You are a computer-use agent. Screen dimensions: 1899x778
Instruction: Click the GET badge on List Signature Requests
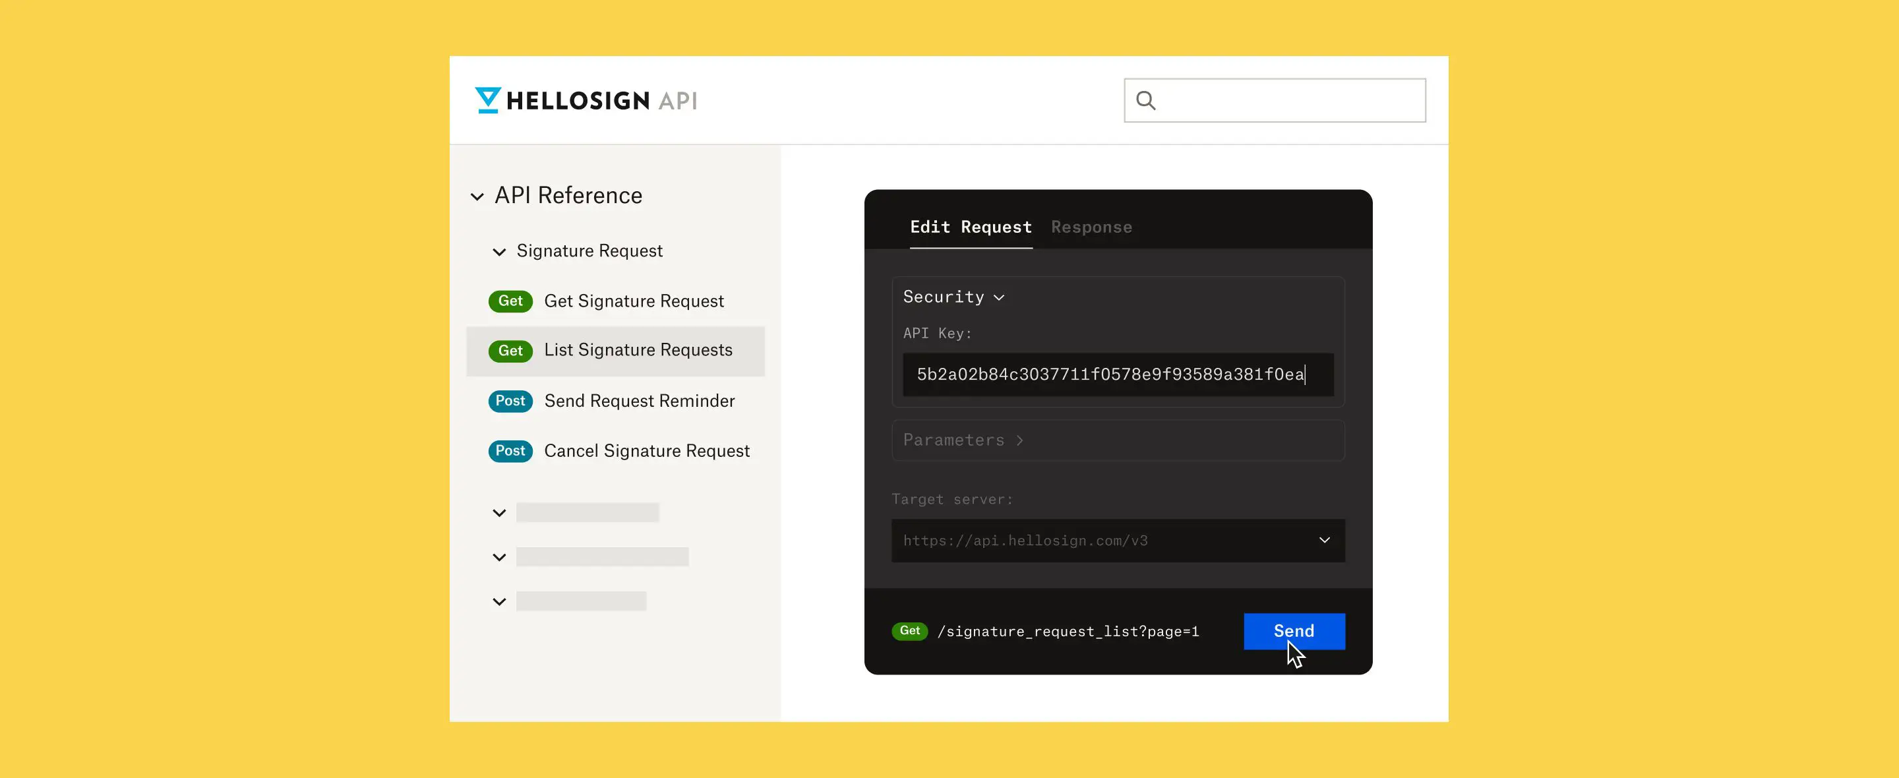[x=510, y=350]
